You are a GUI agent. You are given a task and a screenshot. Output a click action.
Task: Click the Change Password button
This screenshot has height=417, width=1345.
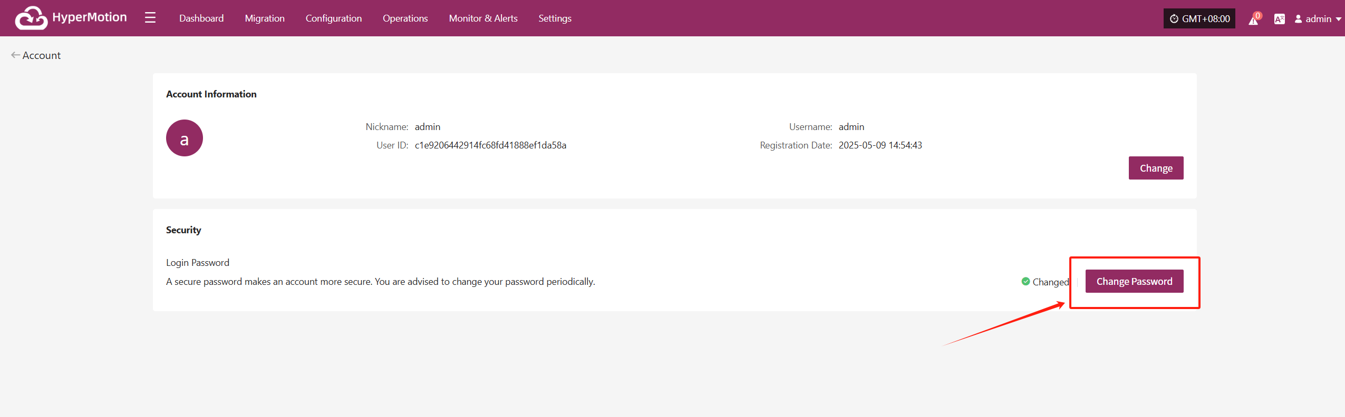pyautogui.click(x=1135, y=281)
